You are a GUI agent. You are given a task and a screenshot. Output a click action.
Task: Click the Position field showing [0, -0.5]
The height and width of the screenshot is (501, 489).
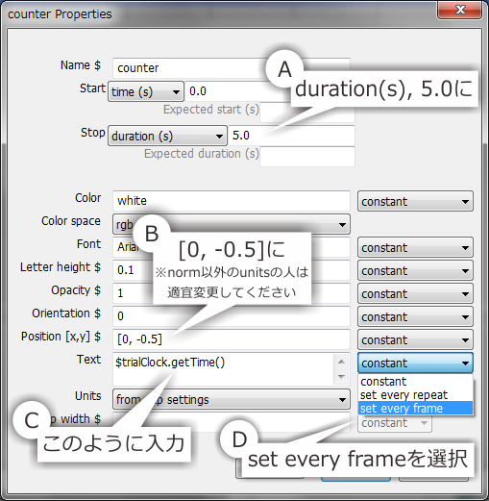tap(232, 339)
